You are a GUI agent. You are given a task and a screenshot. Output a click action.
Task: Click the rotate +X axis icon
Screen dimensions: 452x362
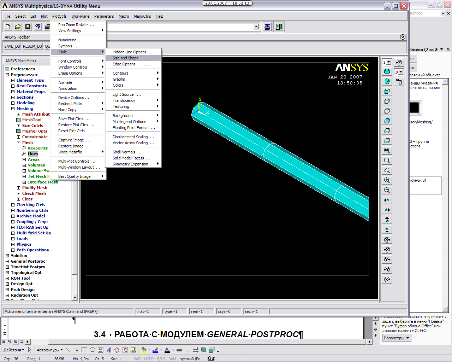coord(387,240)
